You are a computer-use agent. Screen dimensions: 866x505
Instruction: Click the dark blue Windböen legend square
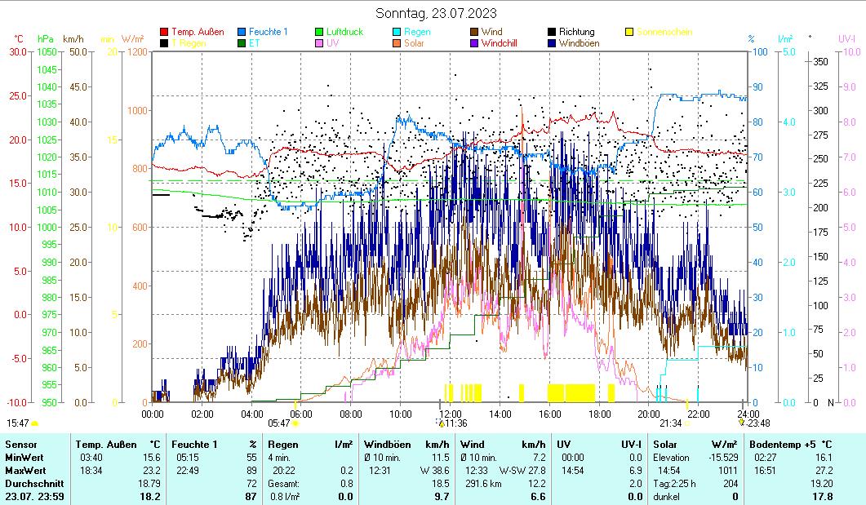click(552, 43)
